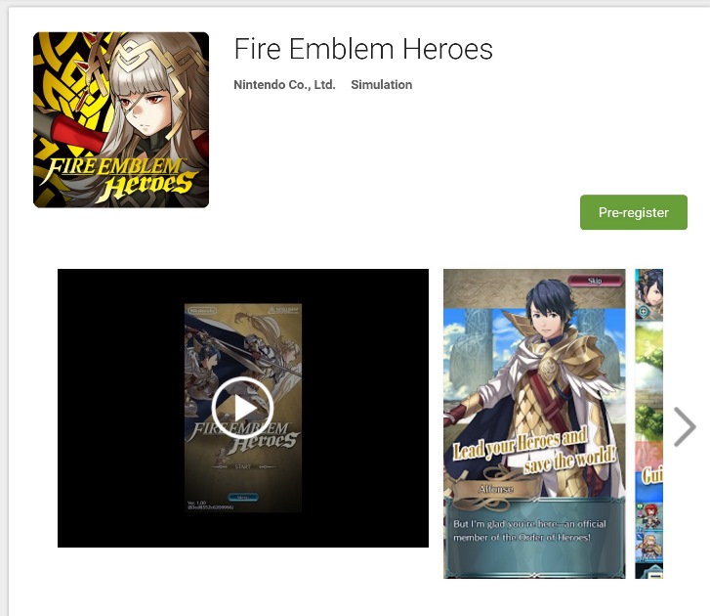Click the Nintendo logo in video thumbnail
This screenshot has height=616, width=710.
(202, 311)
